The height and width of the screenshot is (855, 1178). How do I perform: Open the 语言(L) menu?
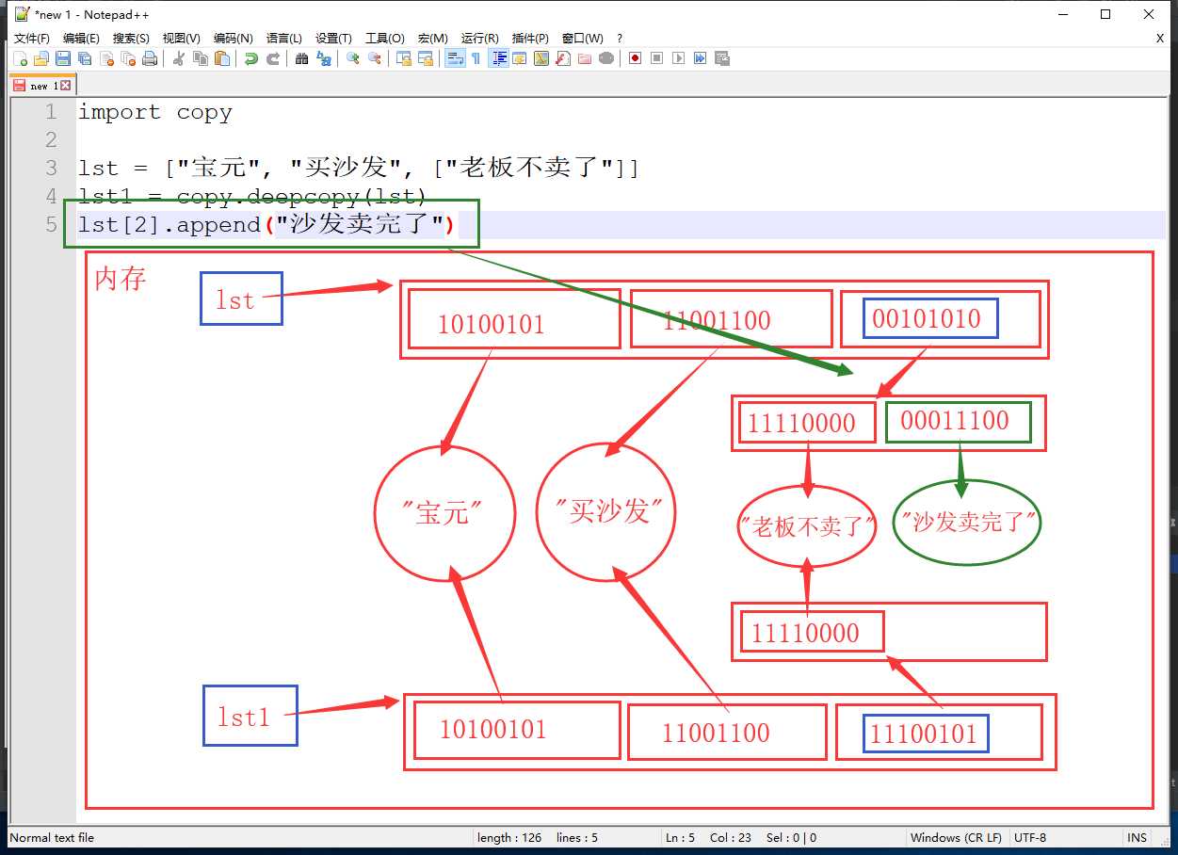[x=284, y=39]
